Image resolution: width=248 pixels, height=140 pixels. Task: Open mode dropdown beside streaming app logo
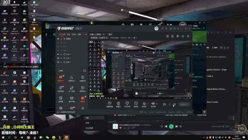79,28
